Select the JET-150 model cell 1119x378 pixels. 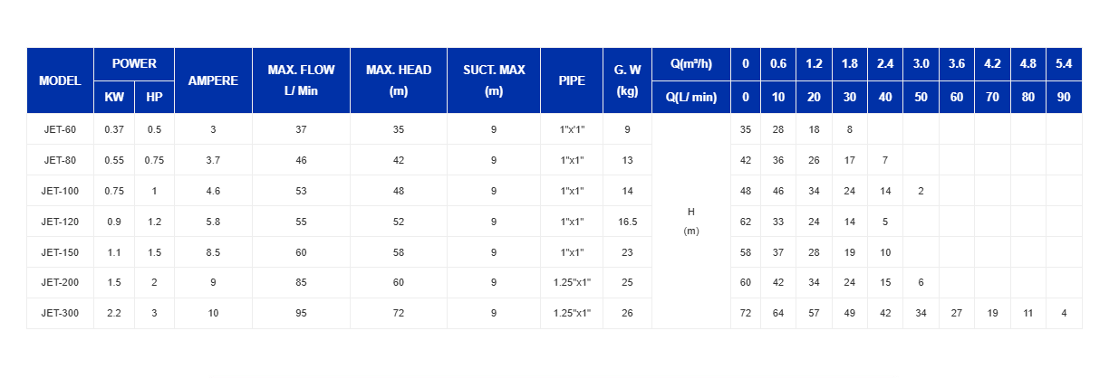pos(60,252)
